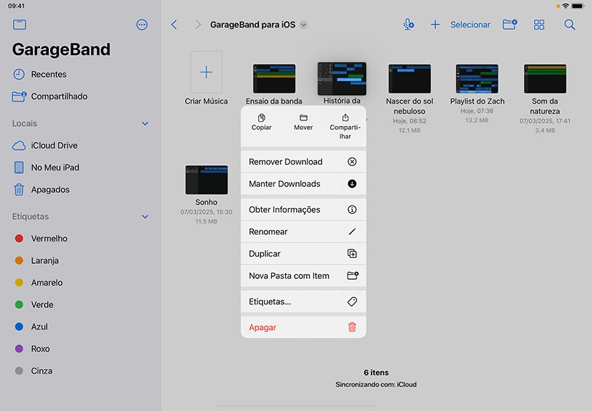The width and height of the screenshot is (592, 411).
Task: Click Ensaio da banda file name
Action: click(274, 101)
